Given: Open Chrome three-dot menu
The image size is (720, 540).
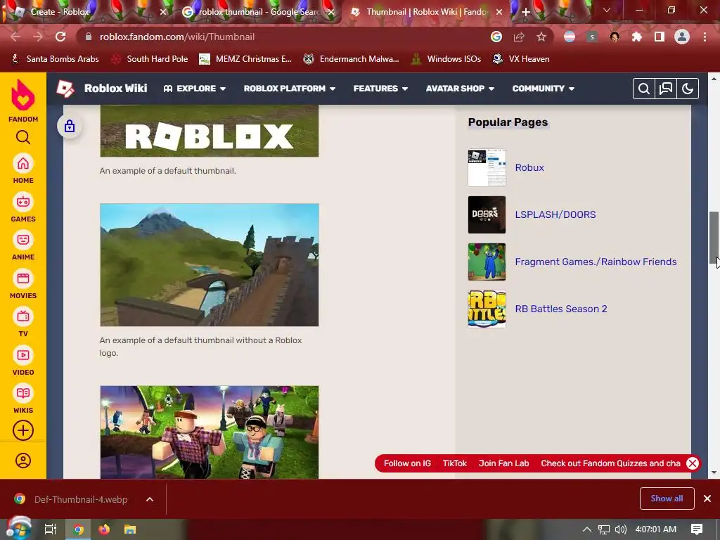Looking at the screenshot, I should [x=705, y=37].
